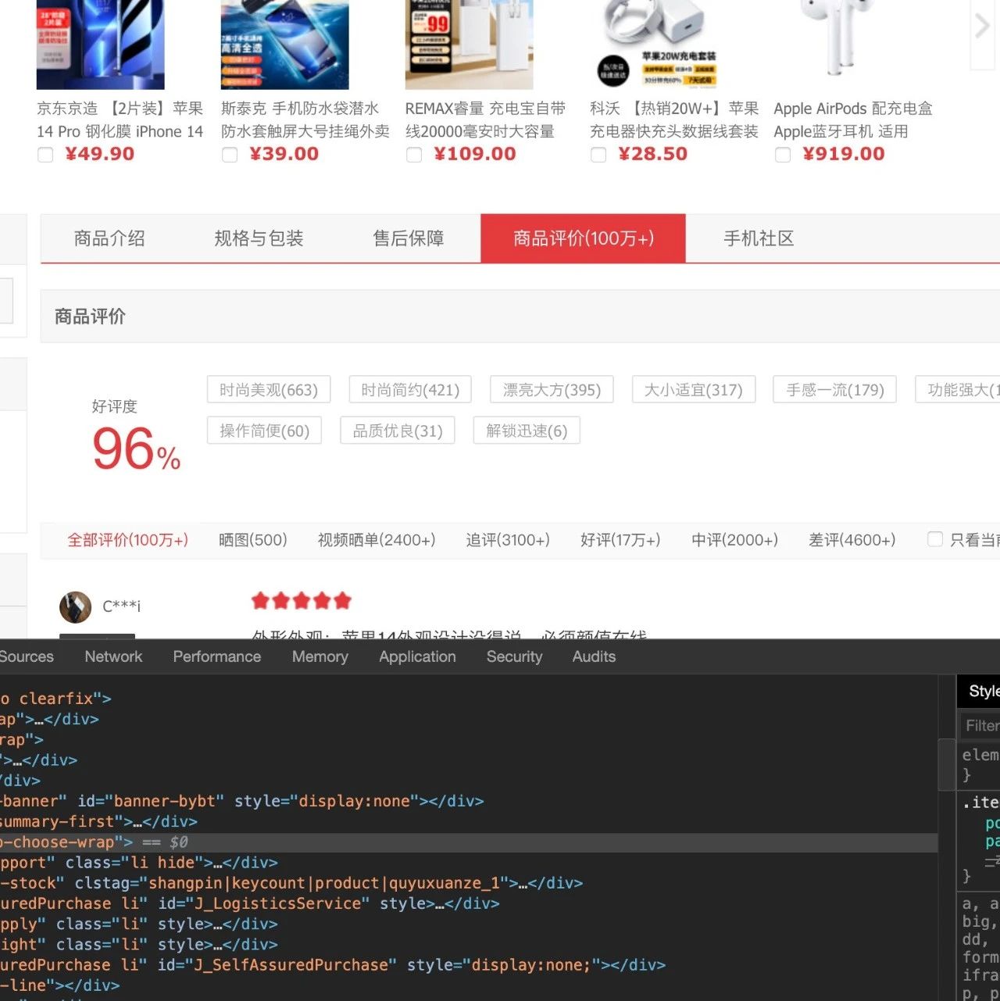The width and height of the screenshot is (1000, 1001).
Task: Filter reviews by tag 漂亮大方(395)
Action: point(552,390)
